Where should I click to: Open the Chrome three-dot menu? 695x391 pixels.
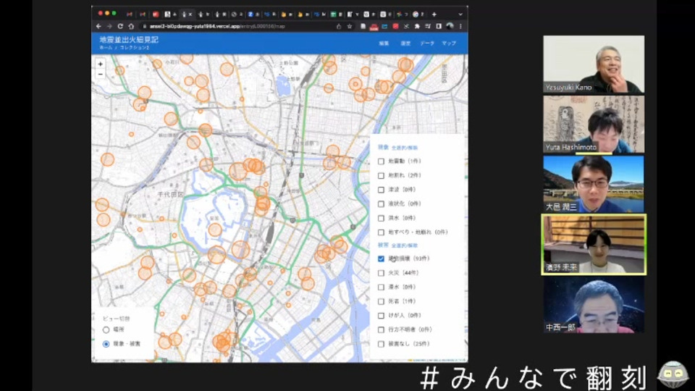pyautogui.click(x=460, y=27)
